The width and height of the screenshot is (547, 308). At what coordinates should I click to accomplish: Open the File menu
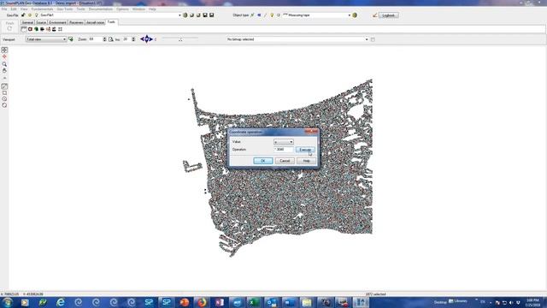(4, 9)
